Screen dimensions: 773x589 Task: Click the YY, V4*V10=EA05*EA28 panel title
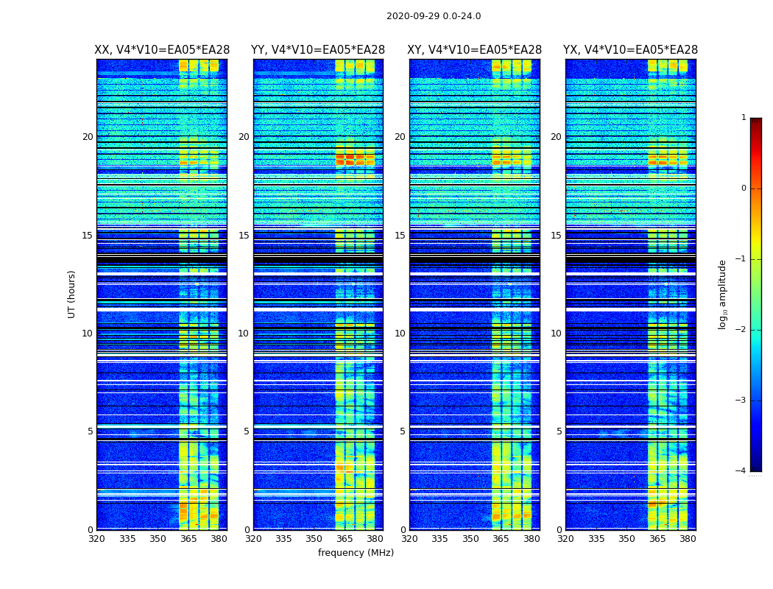(318, 50)
